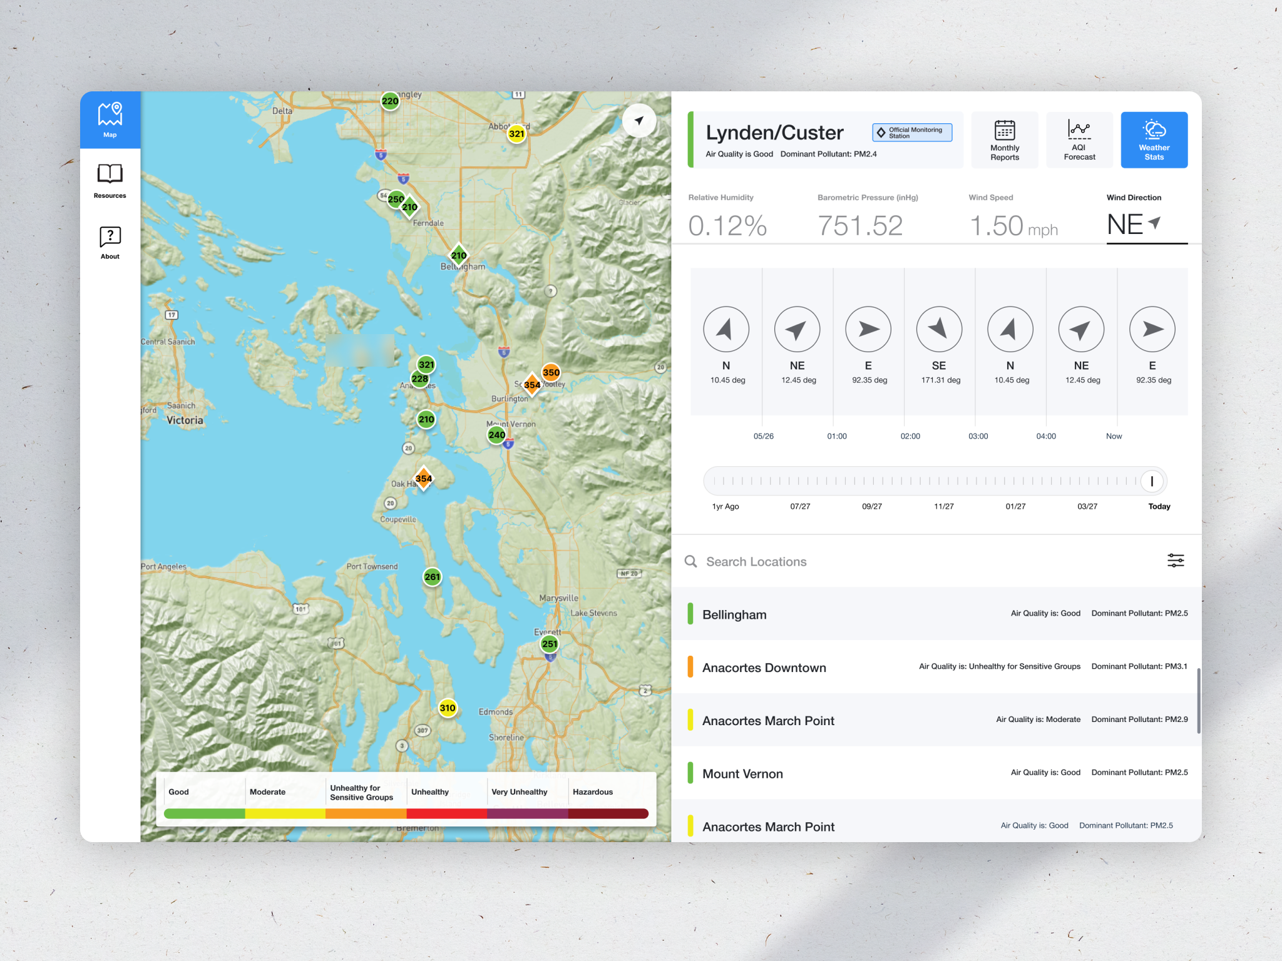This screenshot has height=961, width=1282.
Task: Click the 228 map marker at Anacortes
Action: pyautogui.click(x=419, y=379)
